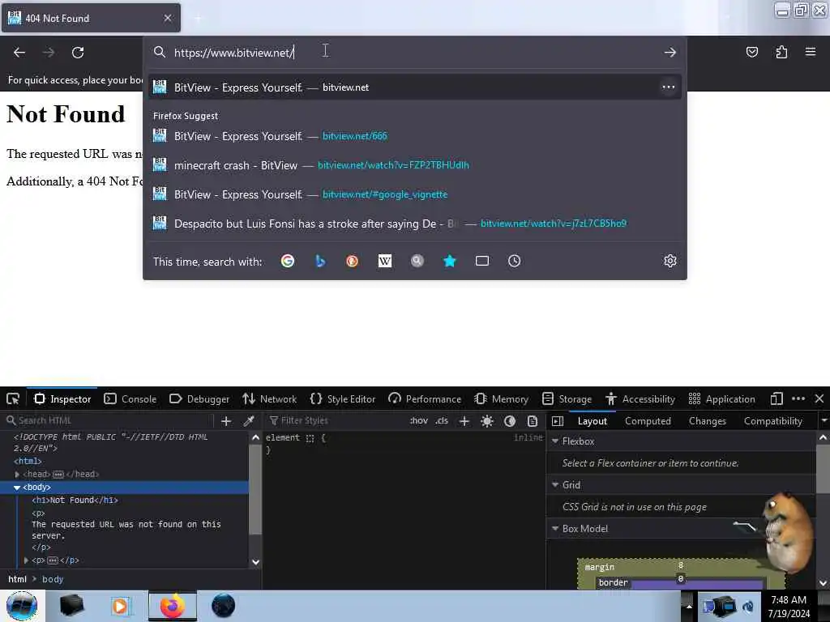Search Bookmarks with the star icon

(449, 261)
